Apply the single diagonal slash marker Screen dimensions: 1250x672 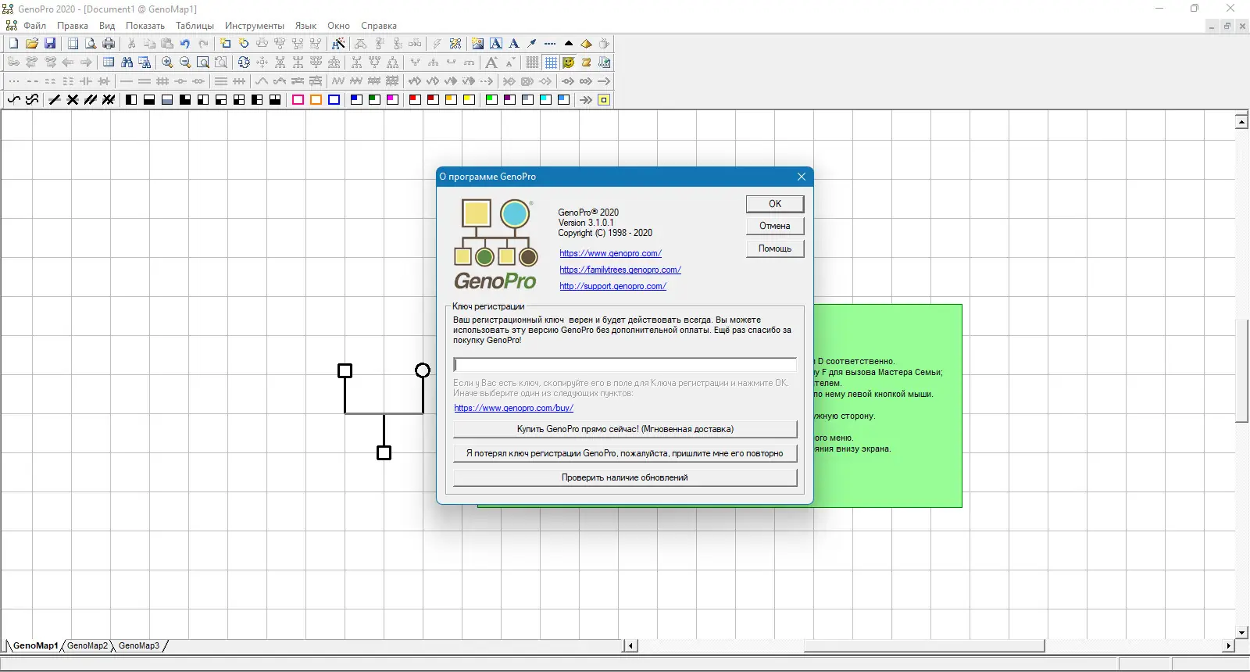tap(55, 100)
